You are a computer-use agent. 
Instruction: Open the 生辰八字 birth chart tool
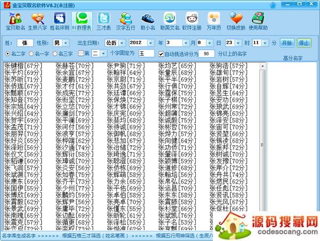37,21
